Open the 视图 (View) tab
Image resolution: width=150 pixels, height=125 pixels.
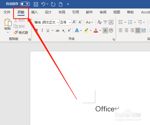click(117, 12)
